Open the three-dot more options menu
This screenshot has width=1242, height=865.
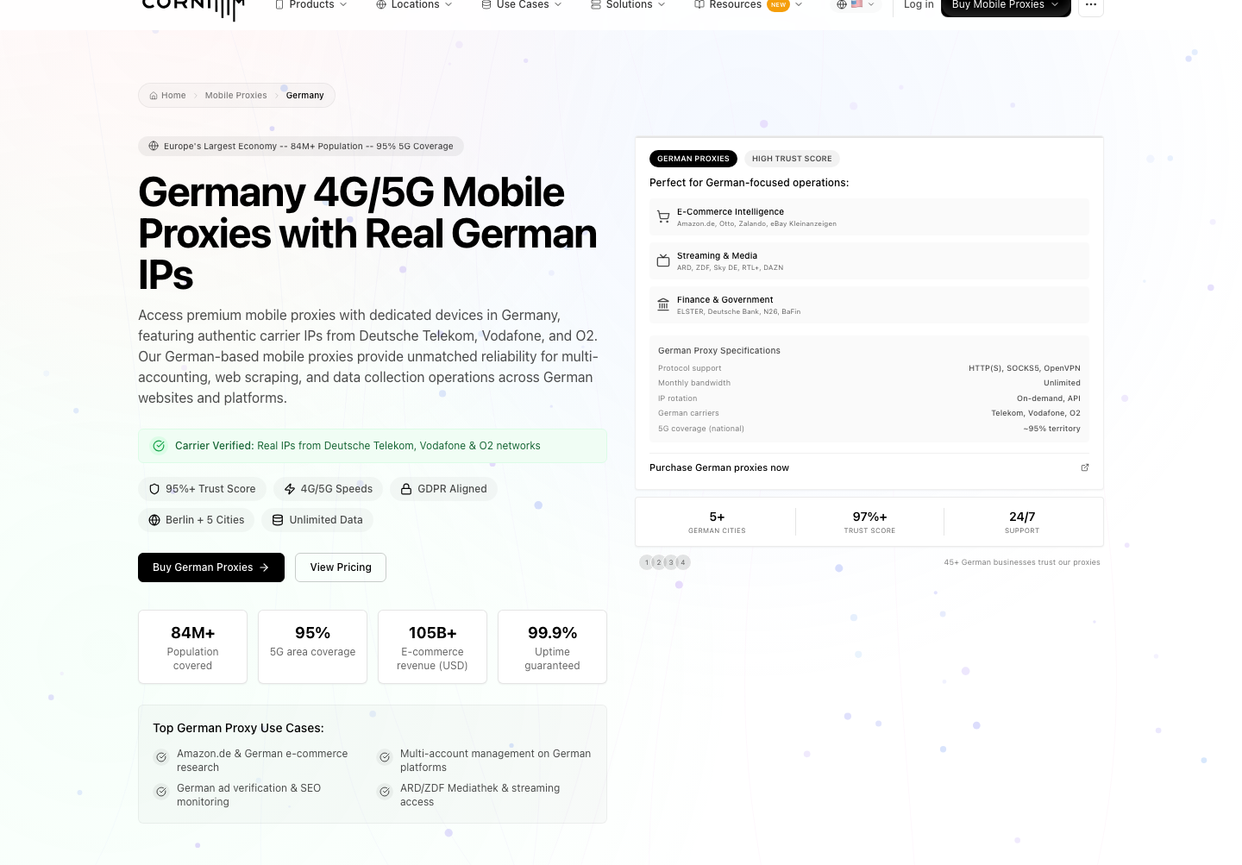coord(1091,5)
